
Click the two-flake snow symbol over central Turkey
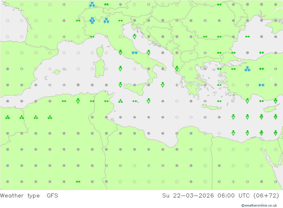point(261,85)
